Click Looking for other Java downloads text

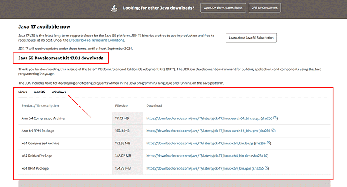158,8
